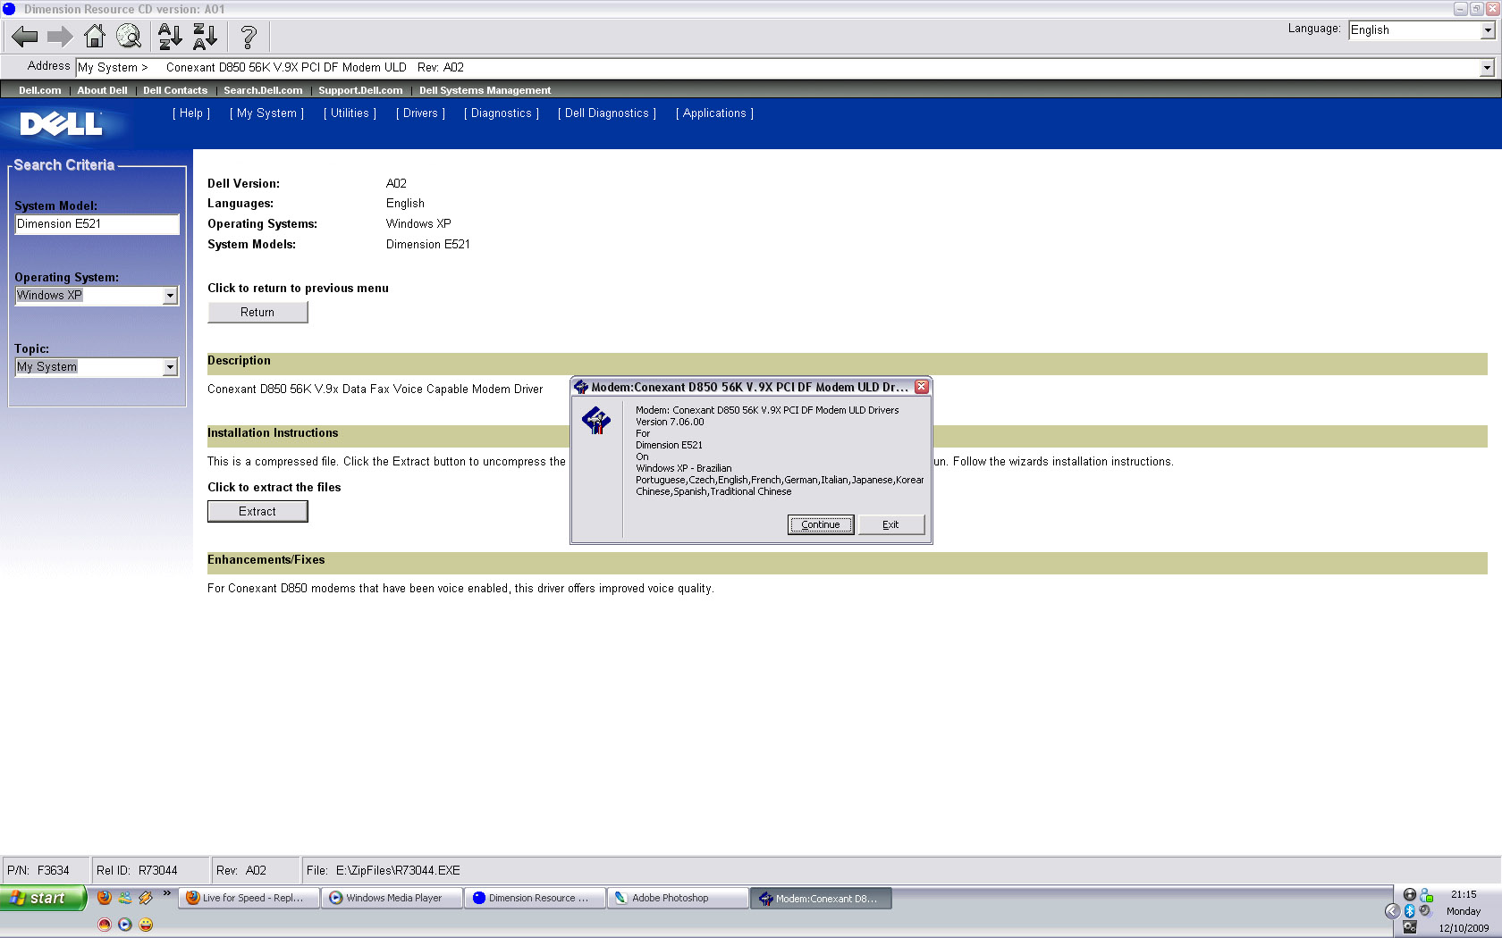
Task: Open the Dell Diagnostics menu
Action: [607, 113]
